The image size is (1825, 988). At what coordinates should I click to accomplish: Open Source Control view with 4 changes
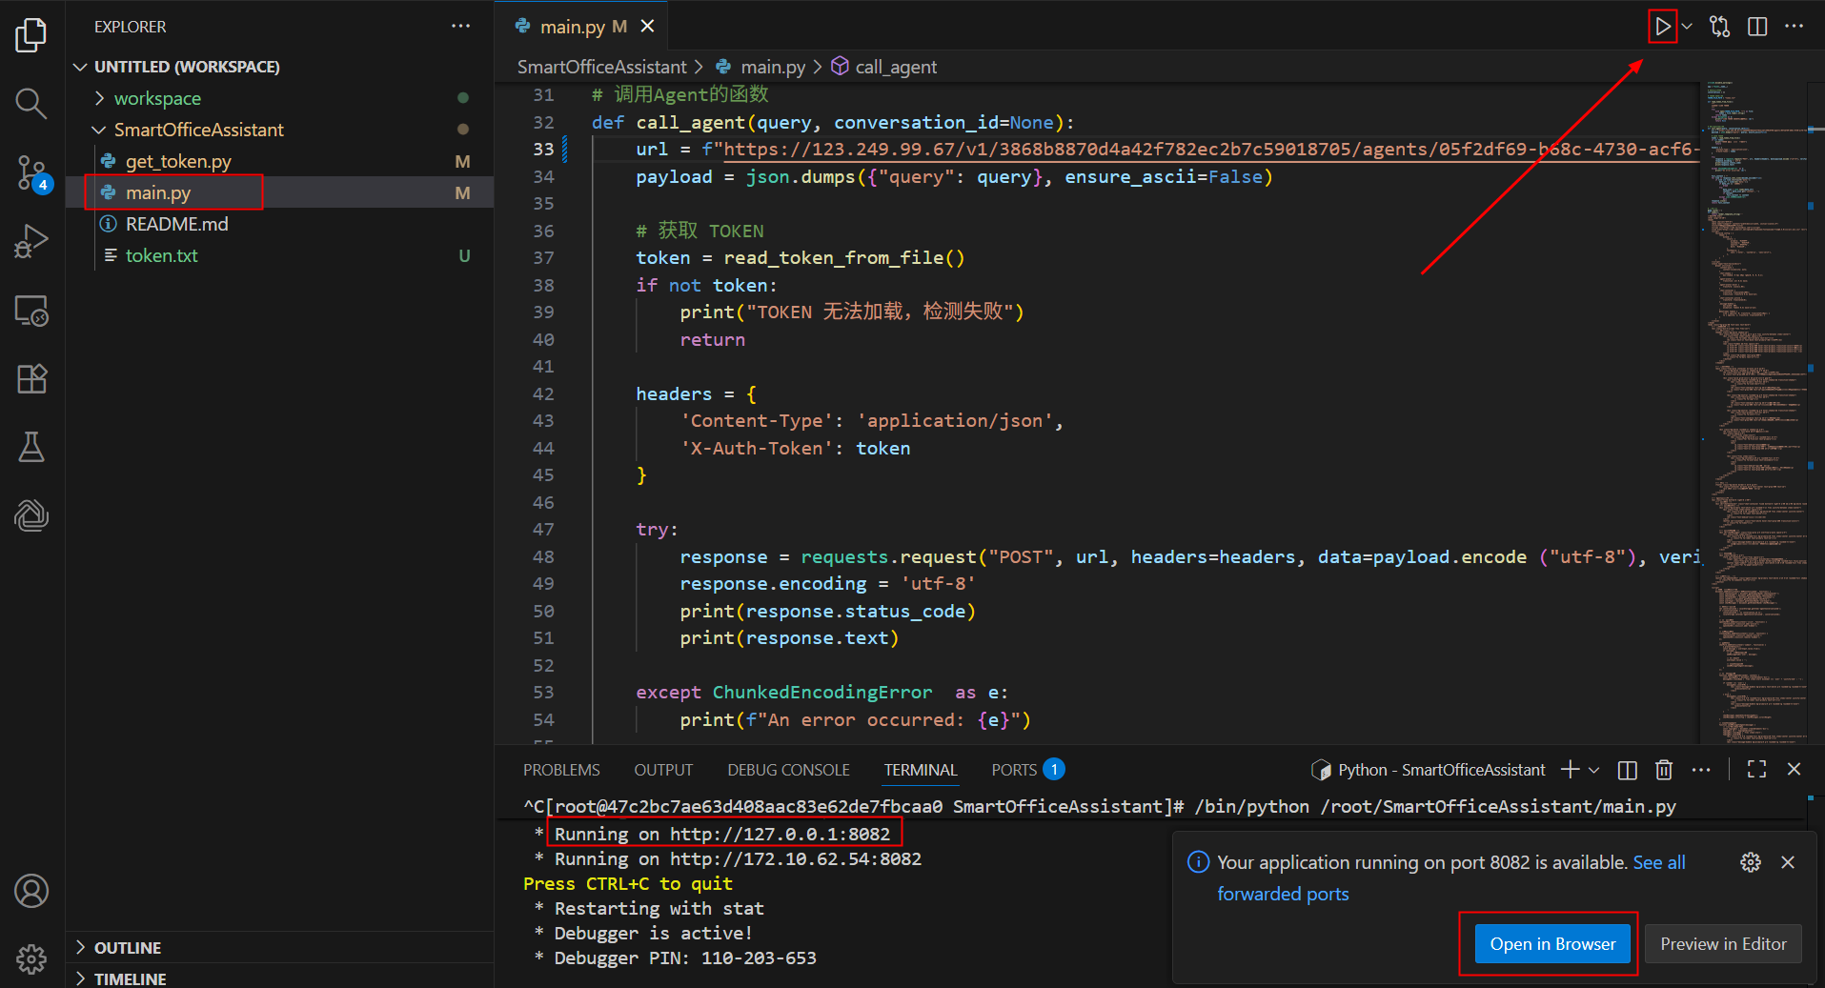click(30, 173)
